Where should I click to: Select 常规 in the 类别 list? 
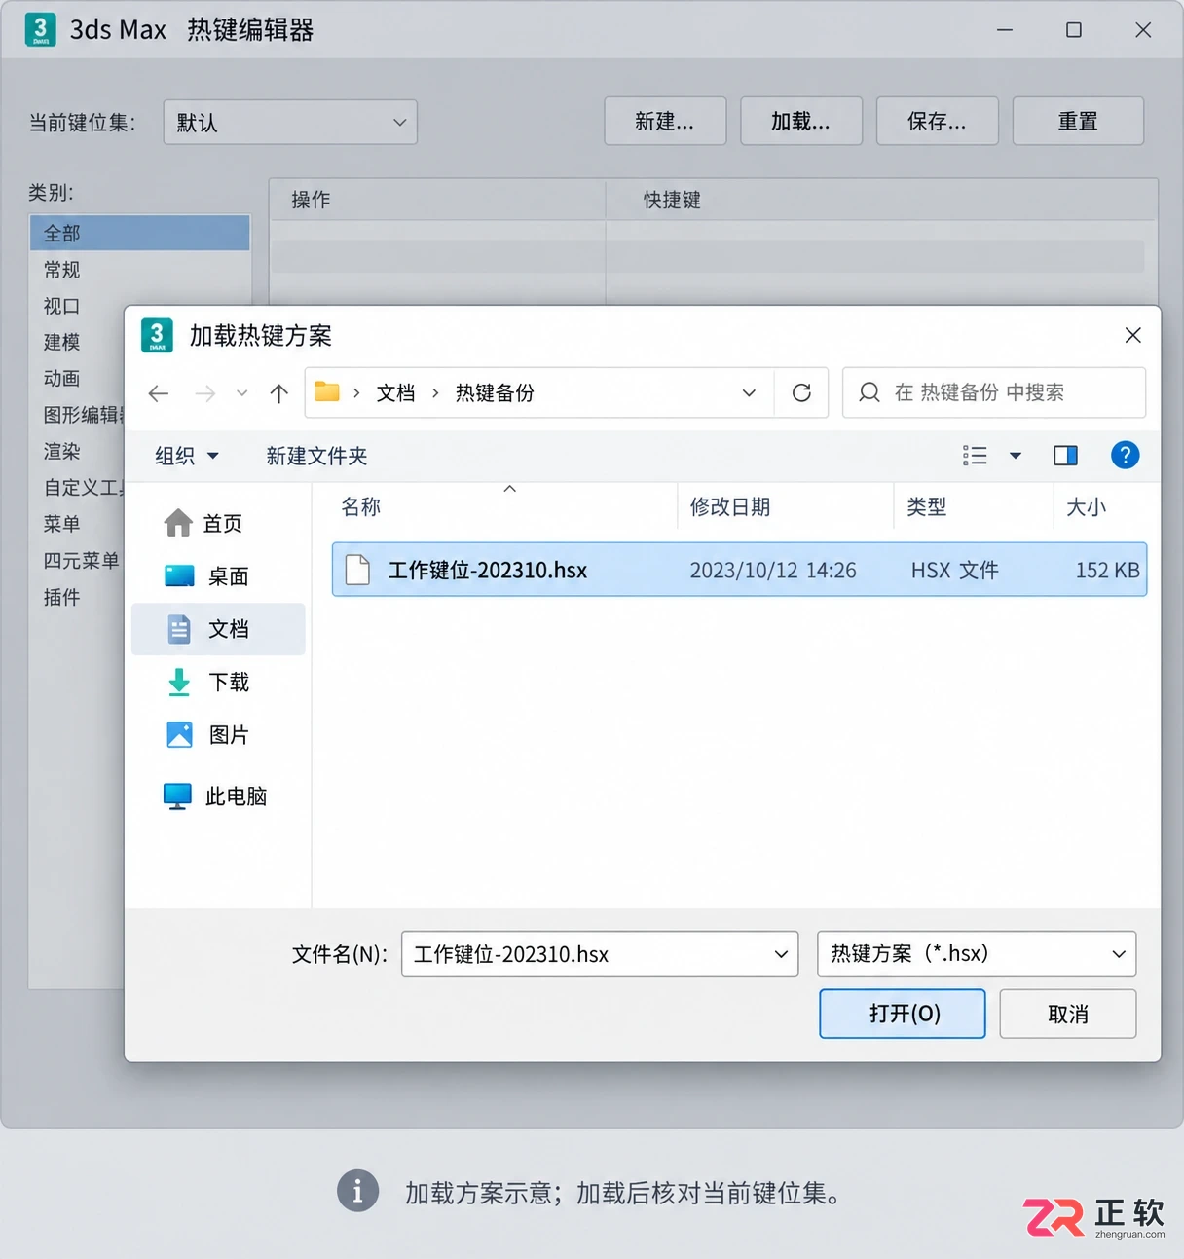(x=139, y=270)
